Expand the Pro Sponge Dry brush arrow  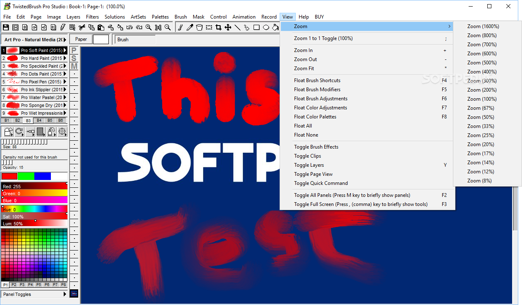(x=65, y=105)
